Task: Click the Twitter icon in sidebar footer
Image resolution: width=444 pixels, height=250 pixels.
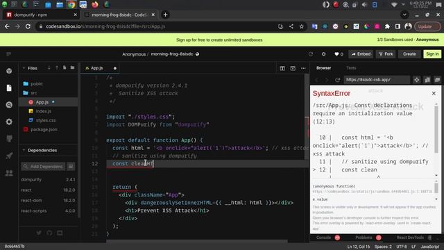Action: tap(39, 233)
